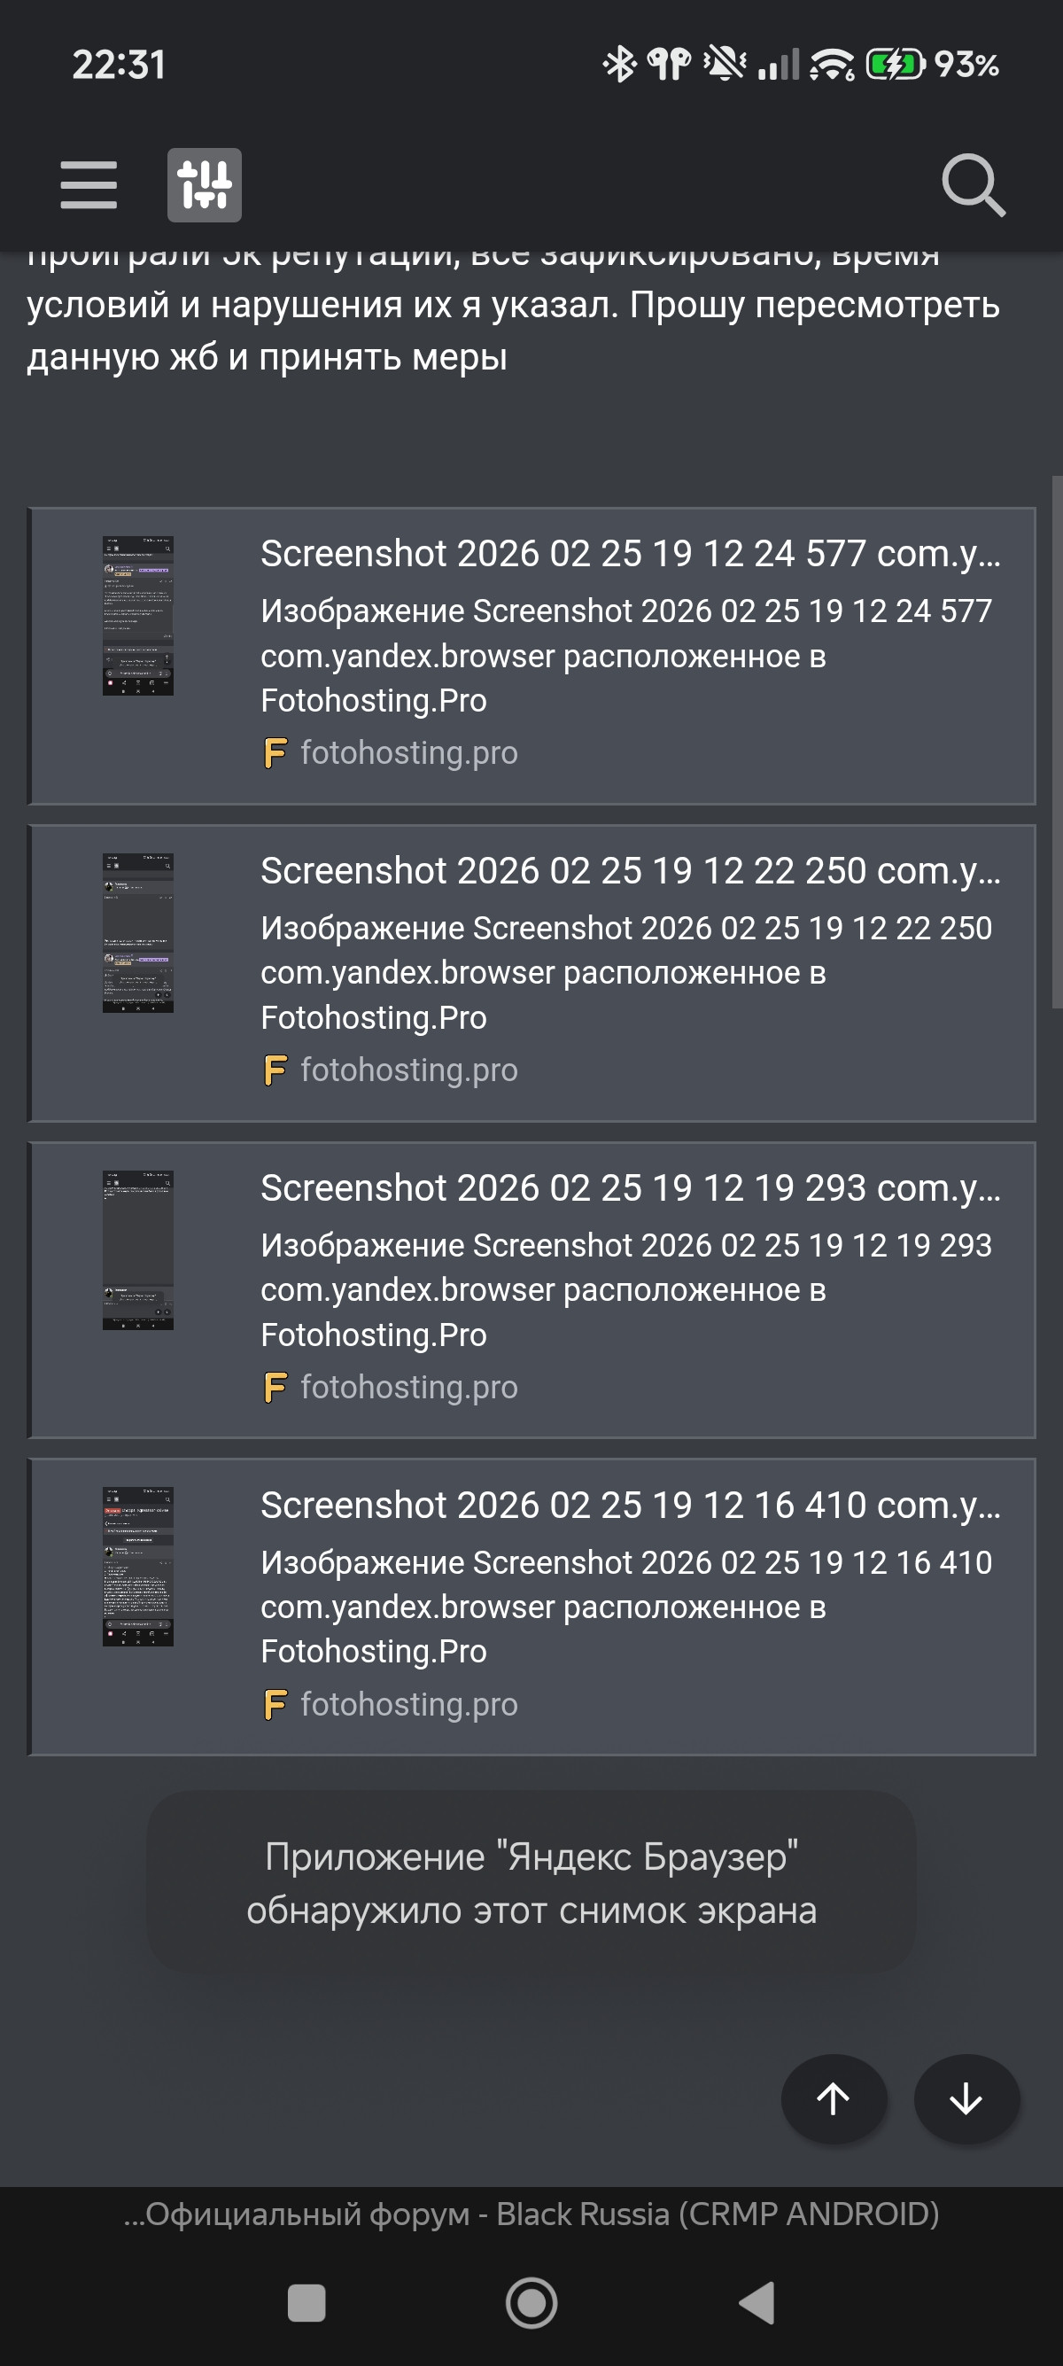
Task: Tap the scroll-to-bottom arrow button
Action: (966, 2098)
